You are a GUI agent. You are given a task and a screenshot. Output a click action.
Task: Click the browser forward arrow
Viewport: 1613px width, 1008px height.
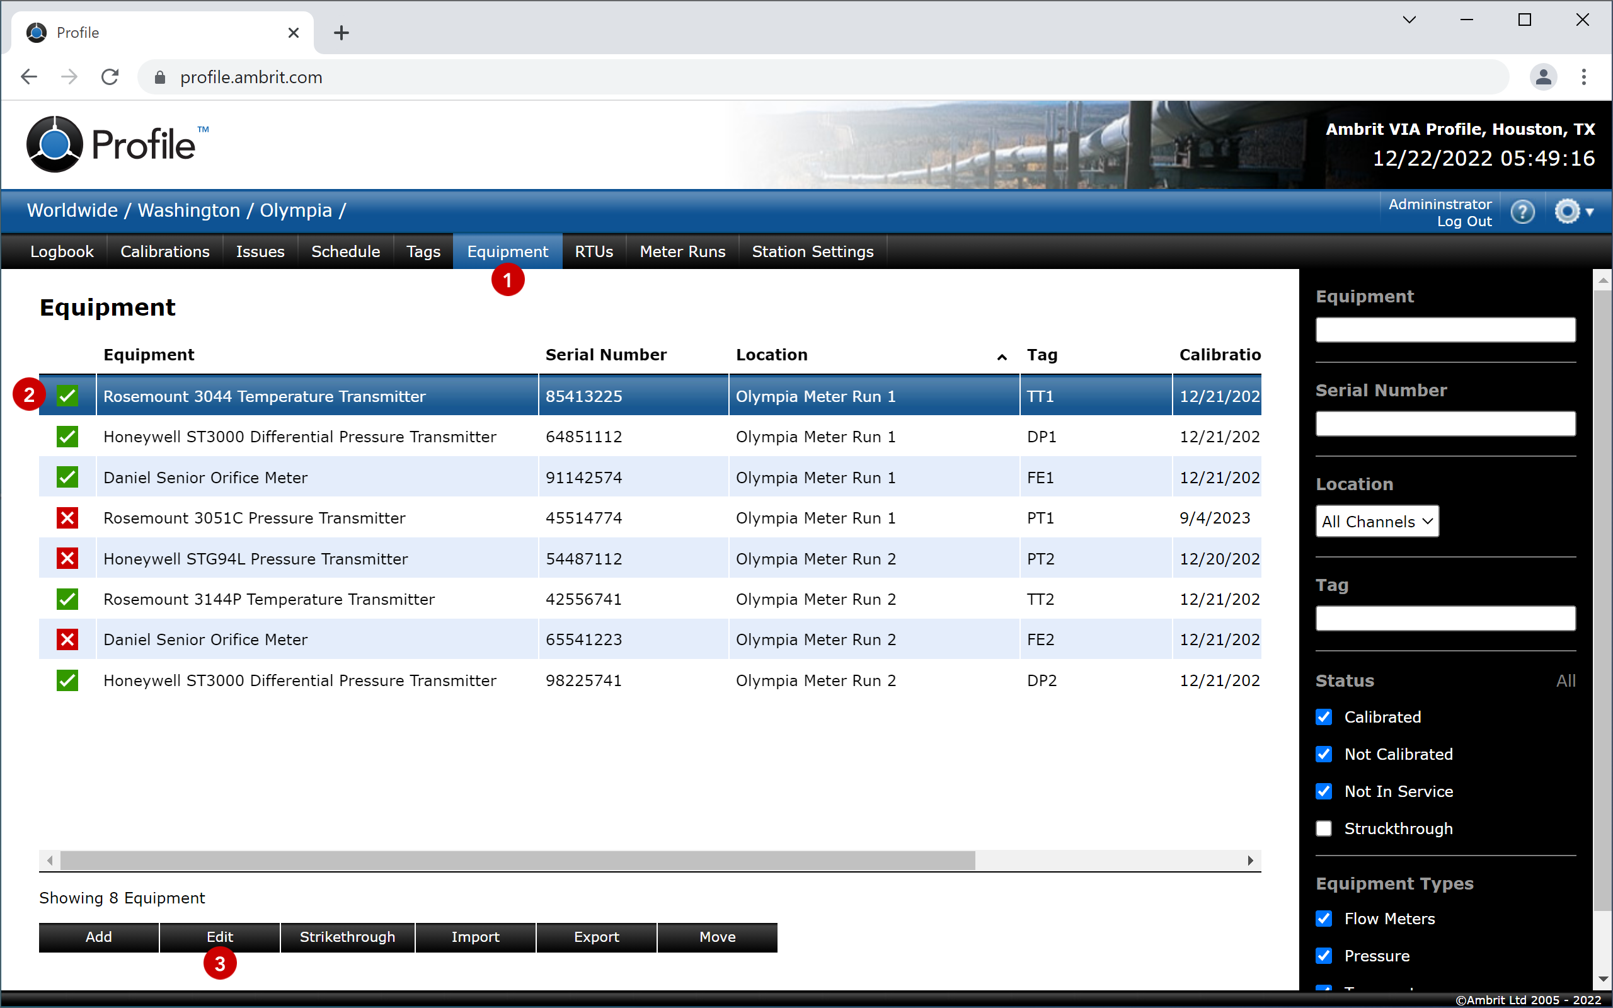coord(69,77)
